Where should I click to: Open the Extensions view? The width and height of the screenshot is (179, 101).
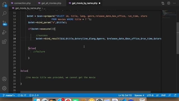click(x=4, y=42)
